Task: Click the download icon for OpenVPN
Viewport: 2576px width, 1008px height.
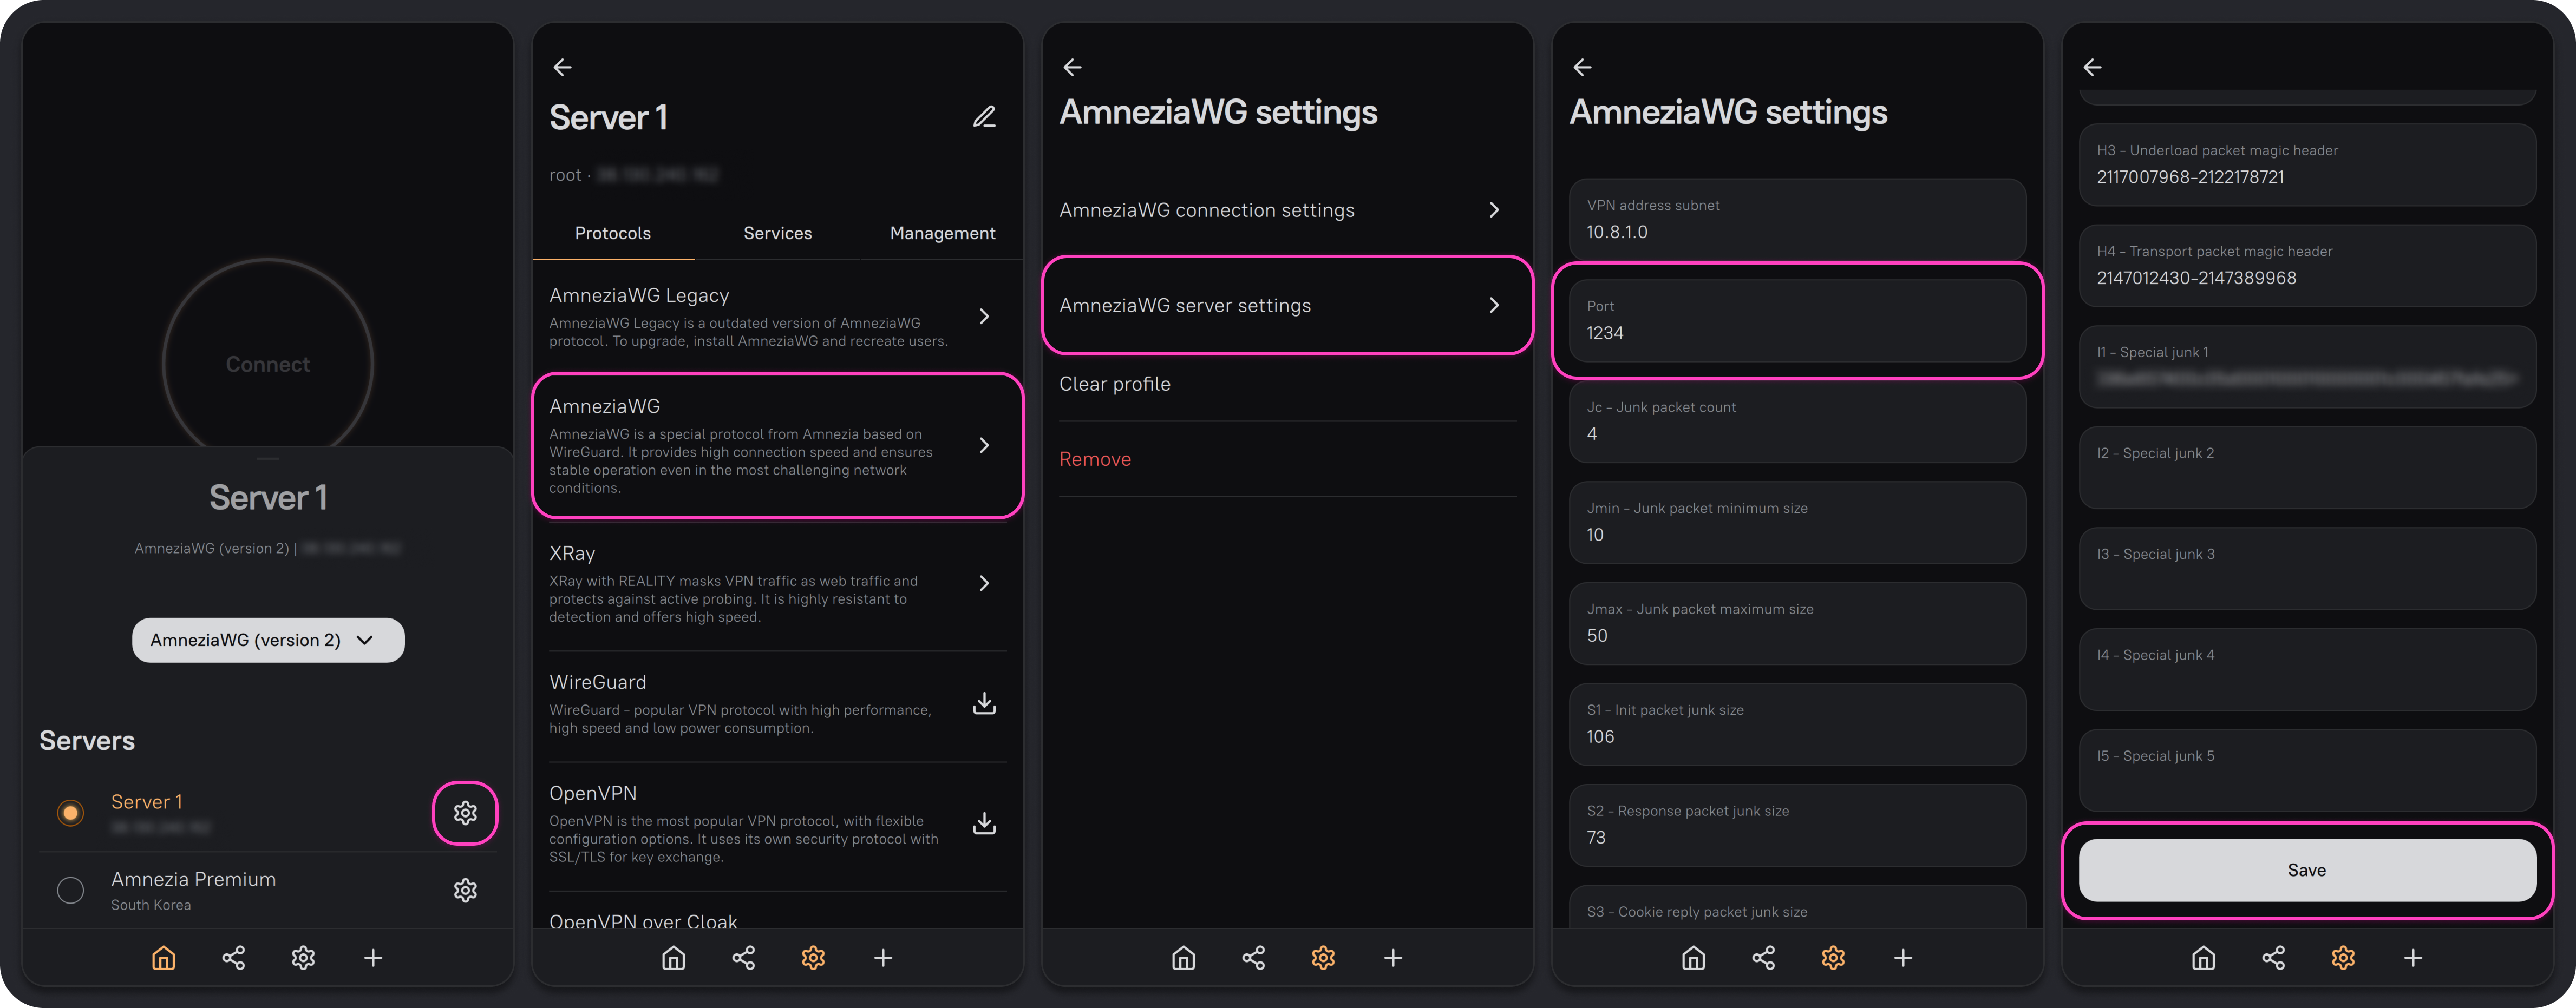Action: coord(984,823)
